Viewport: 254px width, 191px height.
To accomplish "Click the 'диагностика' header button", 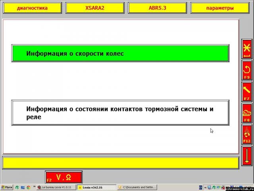I will coord(33,8).
